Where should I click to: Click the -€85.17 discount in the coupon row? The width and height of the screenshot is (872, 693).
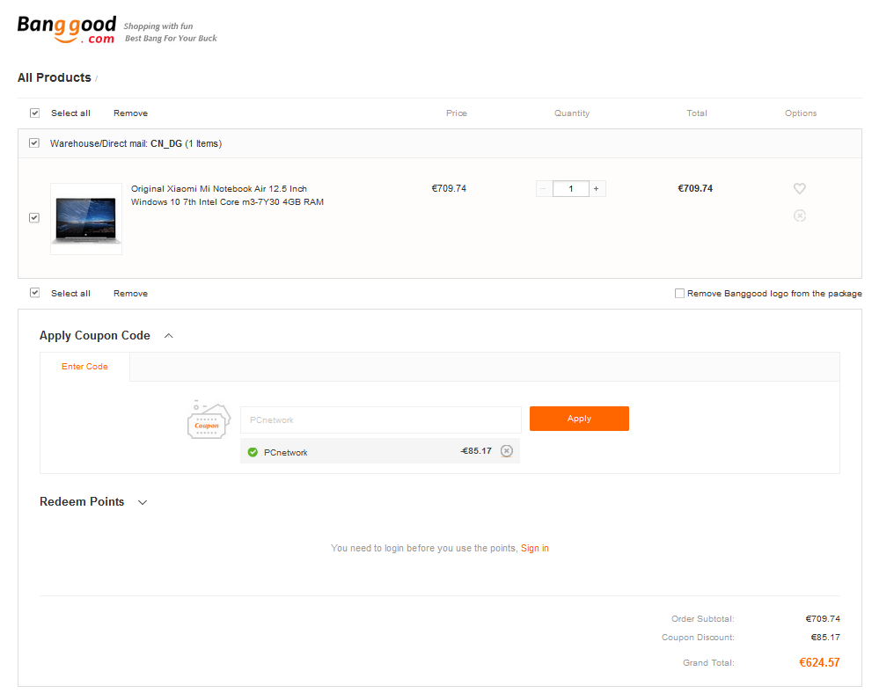click(476, 450)
